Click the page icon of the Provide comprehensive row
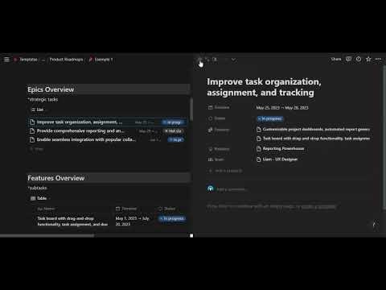Image resolution: width=386 pixels, height=290 pixels. [x=32, y=131]
